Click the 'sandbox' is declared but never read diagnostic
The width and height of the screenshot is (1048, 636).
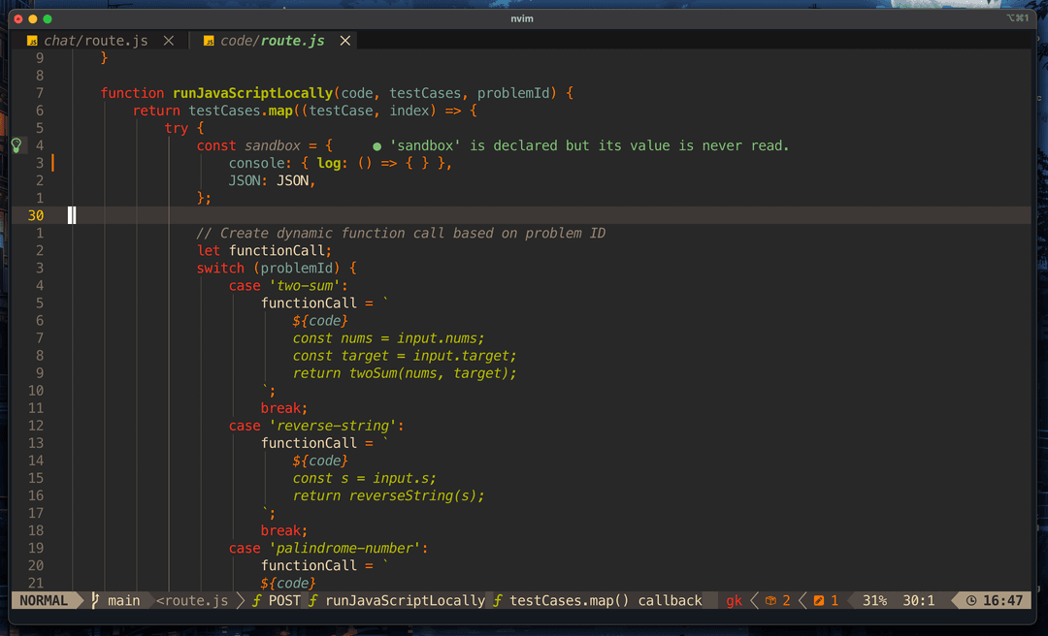click(x=589, y=145)
